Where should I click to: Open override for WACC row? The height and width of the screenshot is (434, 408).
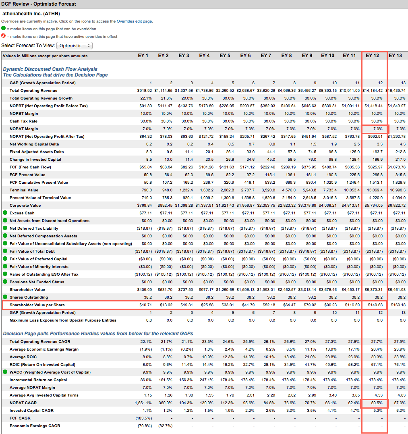(5, 372)
